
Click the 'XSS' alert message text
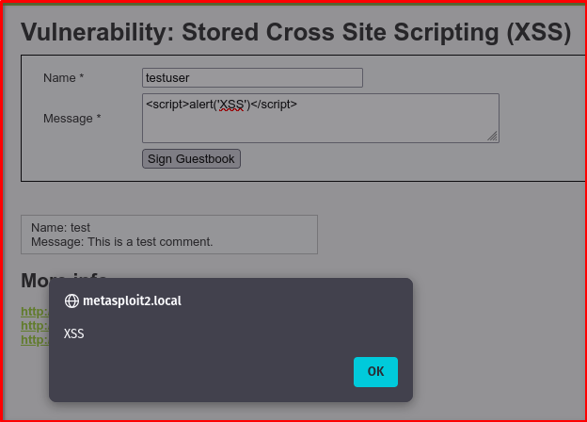coord(73,333)
